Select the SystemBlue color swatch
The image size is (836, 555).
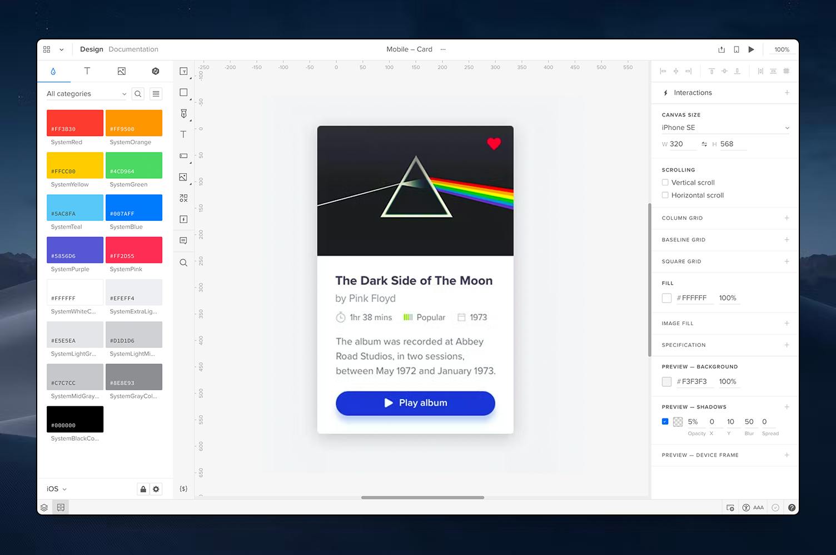pos(133,208)
